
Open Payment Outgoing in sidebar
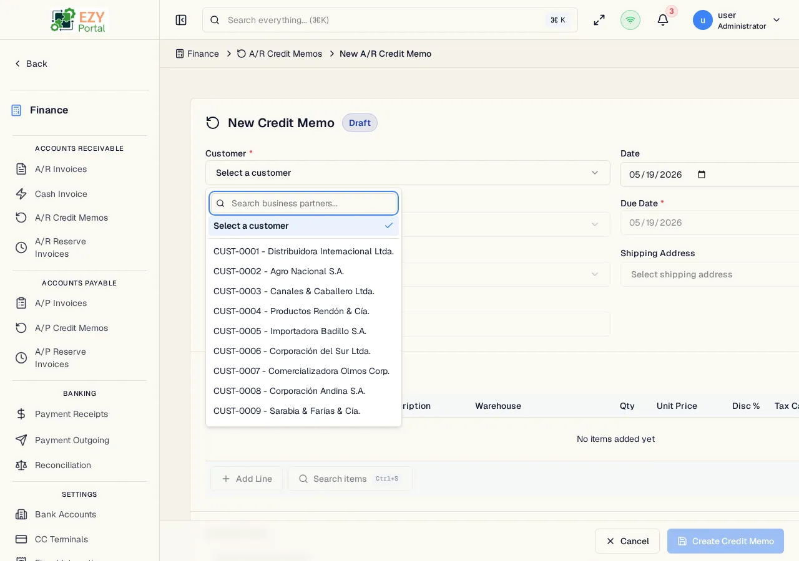[x=72, y=440]
